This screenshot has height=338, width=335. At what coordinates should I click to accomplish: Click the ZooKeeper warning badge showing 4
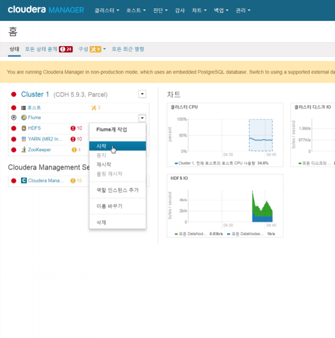tap(76, 150)
